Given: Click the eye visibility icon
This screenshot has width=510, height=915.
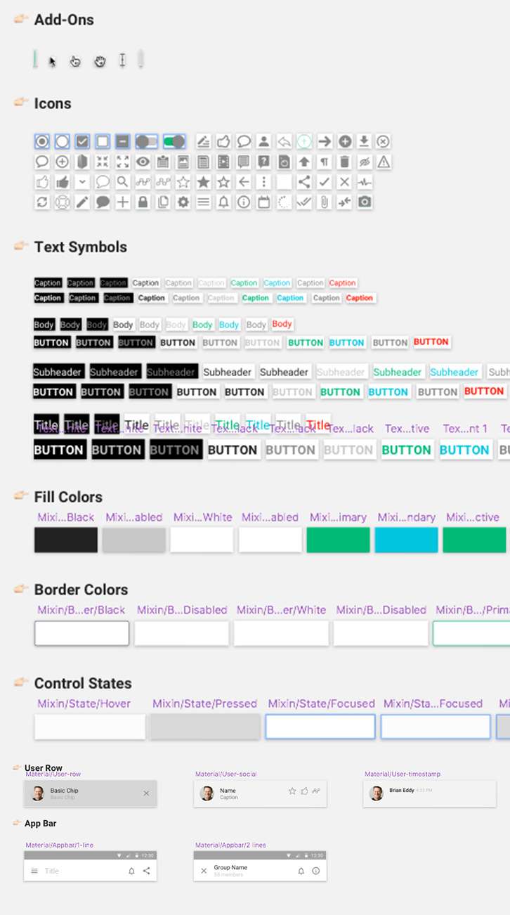Looking at the screenshot, I should click(x=143, y=162).
